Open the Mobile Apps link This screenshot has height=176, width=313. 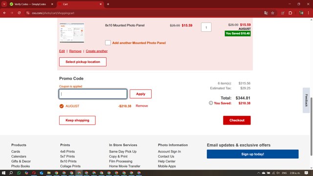(167, 166)
